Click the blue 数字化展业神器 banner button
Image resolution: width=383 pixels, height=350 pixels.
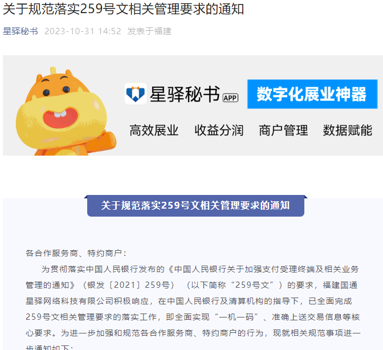click(x=312, y=94)
